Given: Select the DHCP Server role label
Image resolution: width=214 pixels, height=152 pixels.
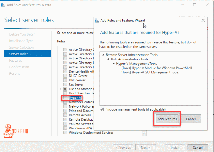Looking at the screenshot, I should pos(78,76).
